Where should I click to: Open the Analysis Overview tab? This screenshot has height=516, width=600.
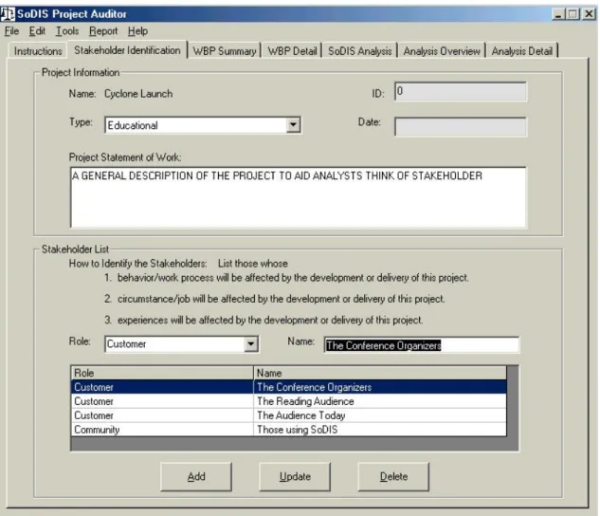(x=442, y=51)
